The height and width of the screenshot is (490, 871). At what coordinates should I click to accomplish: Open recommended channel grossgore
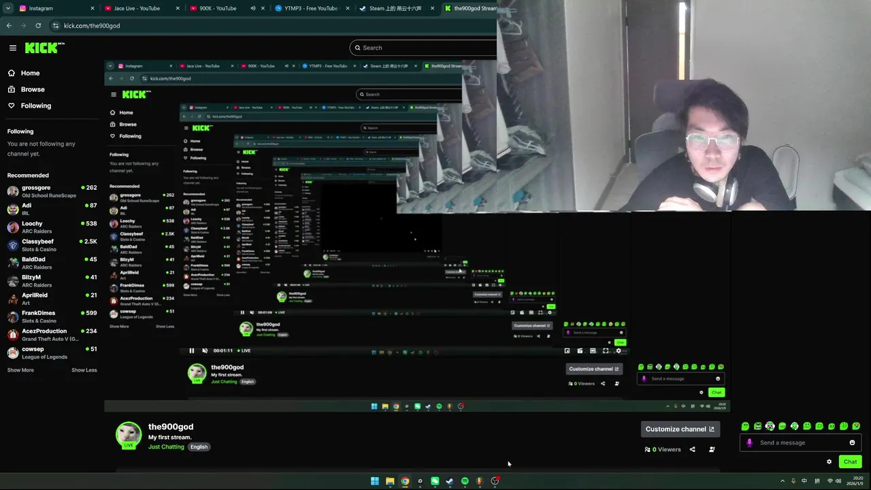(52, 191)
